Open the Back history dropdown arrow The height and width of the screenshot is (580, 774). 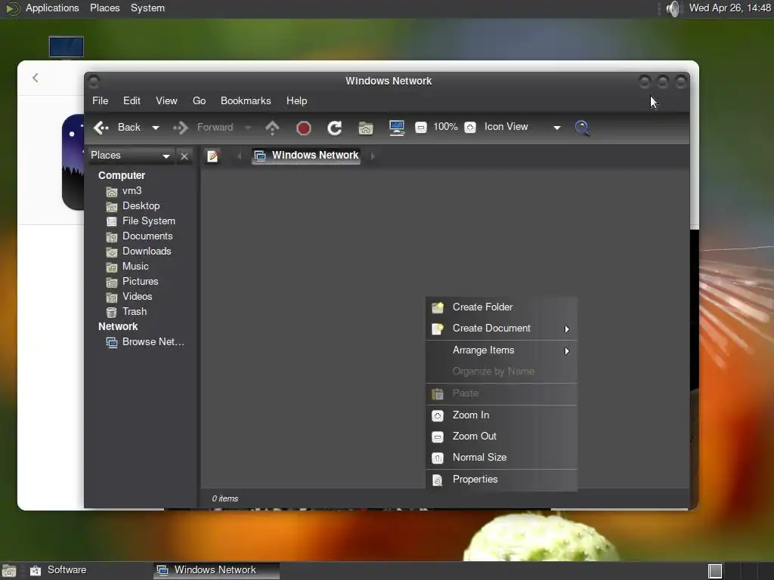tap(156, 128)
